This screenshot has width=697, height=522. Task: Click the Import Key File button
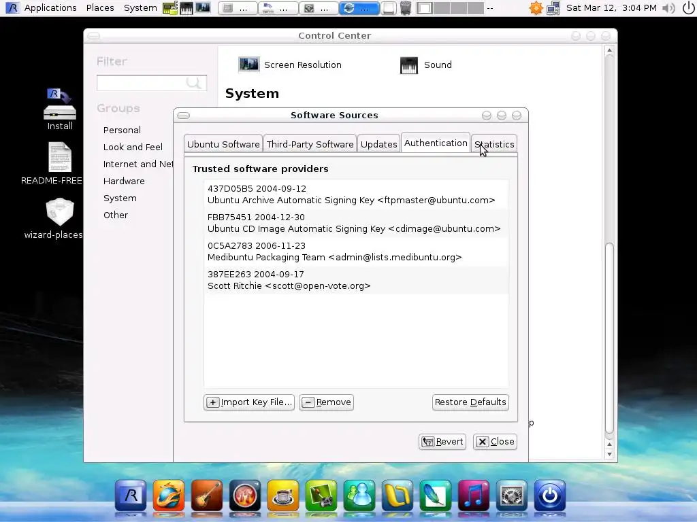249,402
